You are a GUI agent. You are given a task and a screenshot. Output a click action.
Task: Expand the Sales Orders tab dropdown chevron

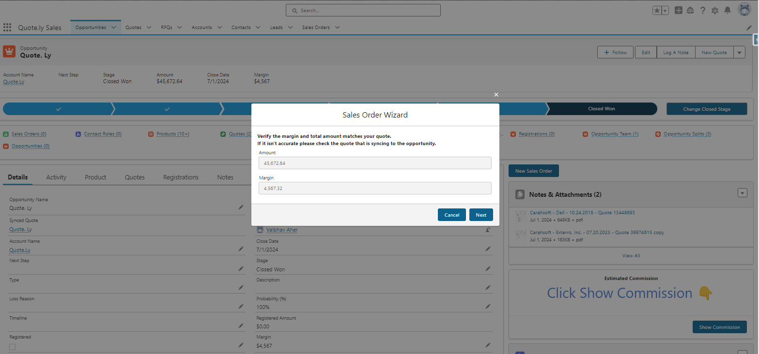coord(337,28)
